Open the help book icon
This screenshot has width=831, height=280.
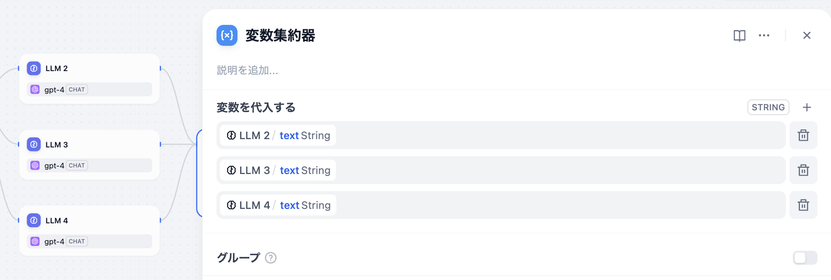(739, 35)
